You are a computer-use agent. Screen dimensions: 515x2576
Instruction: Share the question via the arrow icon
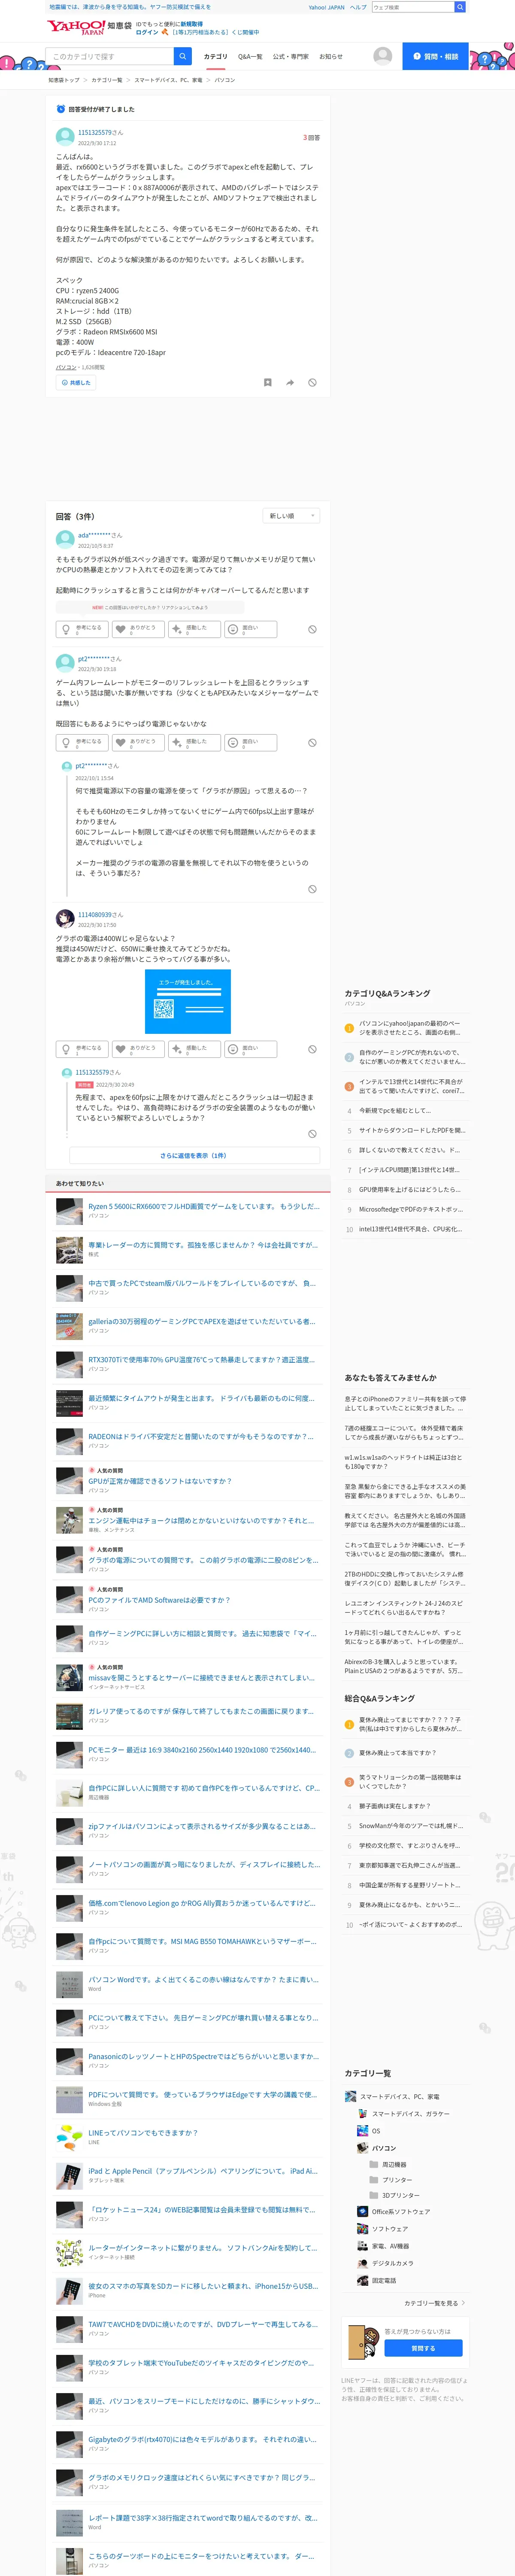pos(290,382)
